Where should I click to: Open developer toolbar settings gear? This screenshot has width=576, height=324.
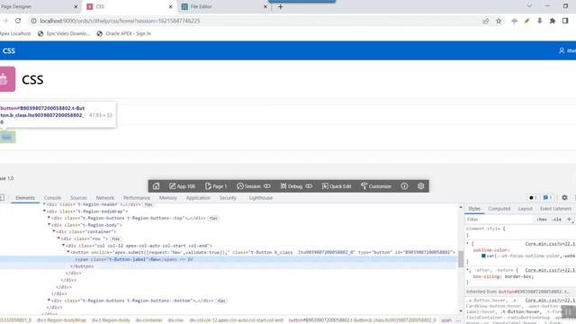(x=421, y=186)
